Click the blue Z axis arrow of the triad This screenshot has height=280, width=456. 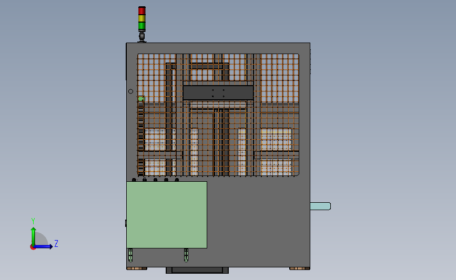point(43,247)
